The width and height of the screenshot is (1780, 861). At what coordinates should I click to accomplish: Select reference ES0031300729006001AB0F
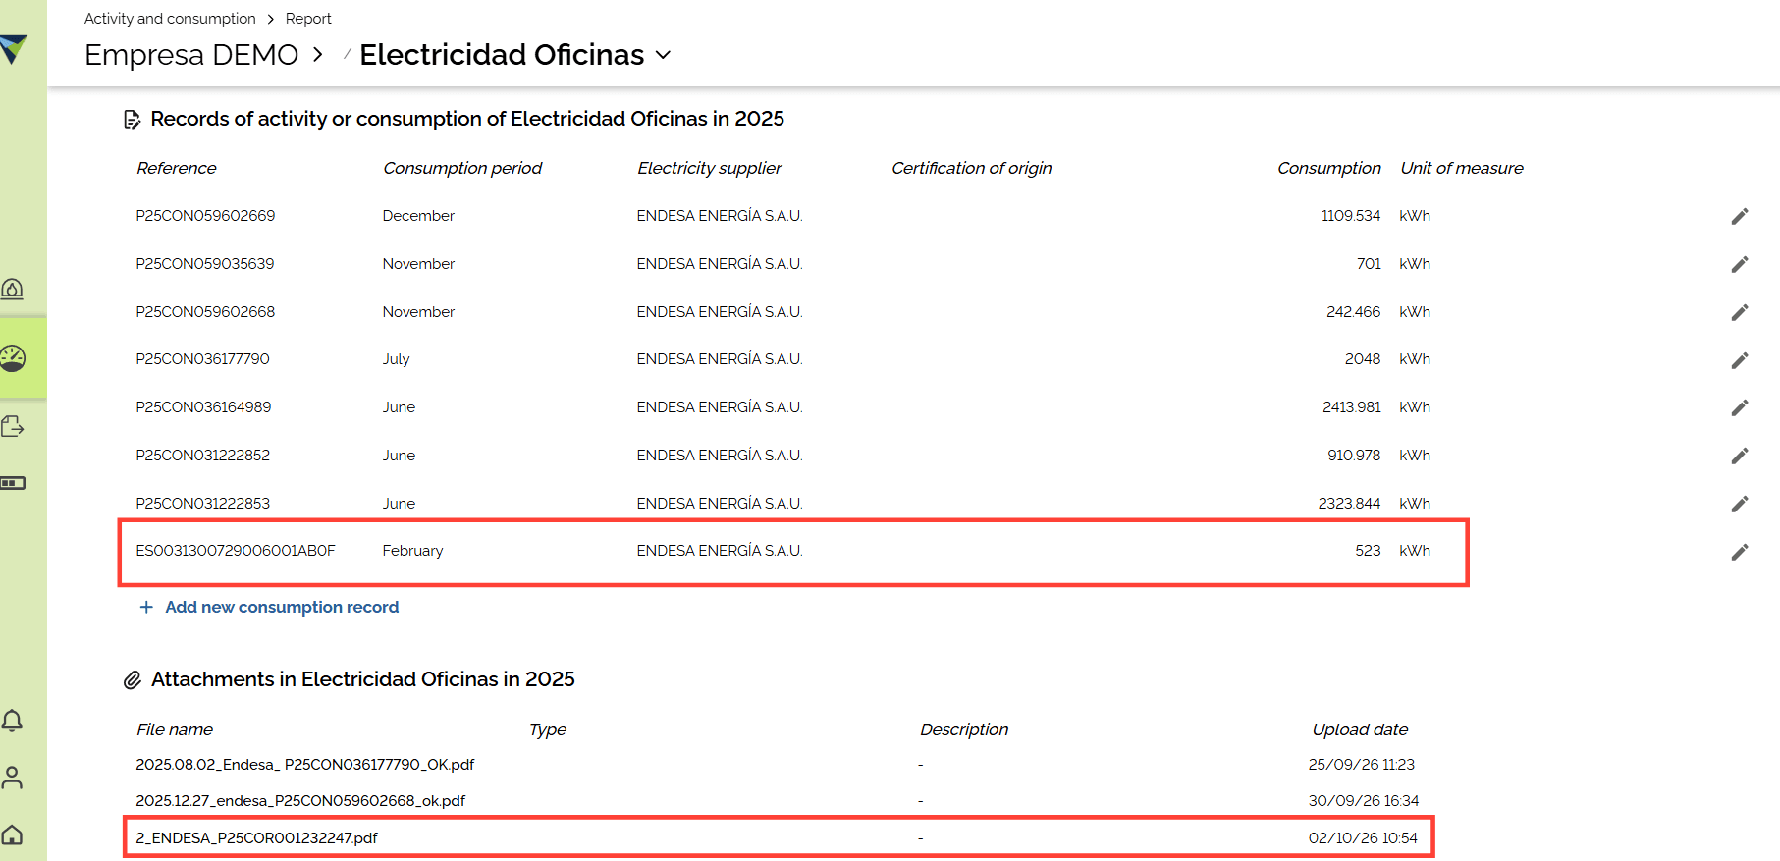tap(236, 551)
